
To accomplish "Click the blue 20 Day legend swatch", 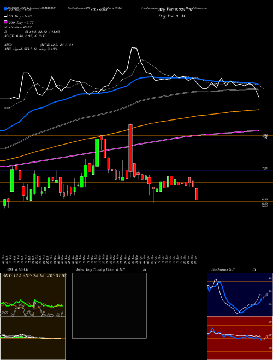I will pos(5,9).
